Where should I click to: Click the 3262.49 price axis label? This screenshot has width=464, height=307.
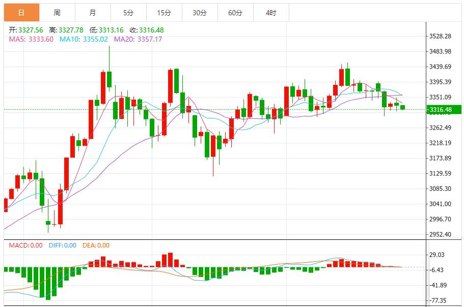click(x=441, y=128)
